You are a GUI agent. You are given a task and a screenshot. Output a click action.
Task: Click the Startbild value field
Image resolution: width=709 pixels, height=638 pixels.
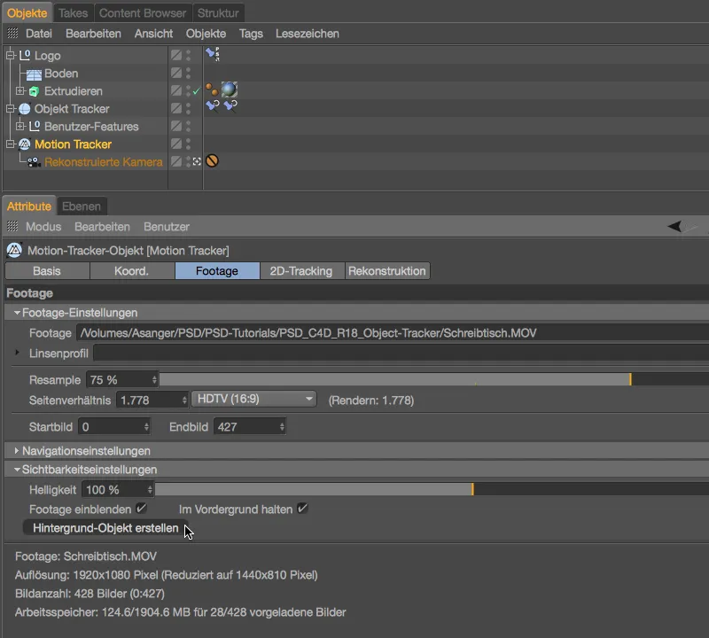(x=114, y=427)
